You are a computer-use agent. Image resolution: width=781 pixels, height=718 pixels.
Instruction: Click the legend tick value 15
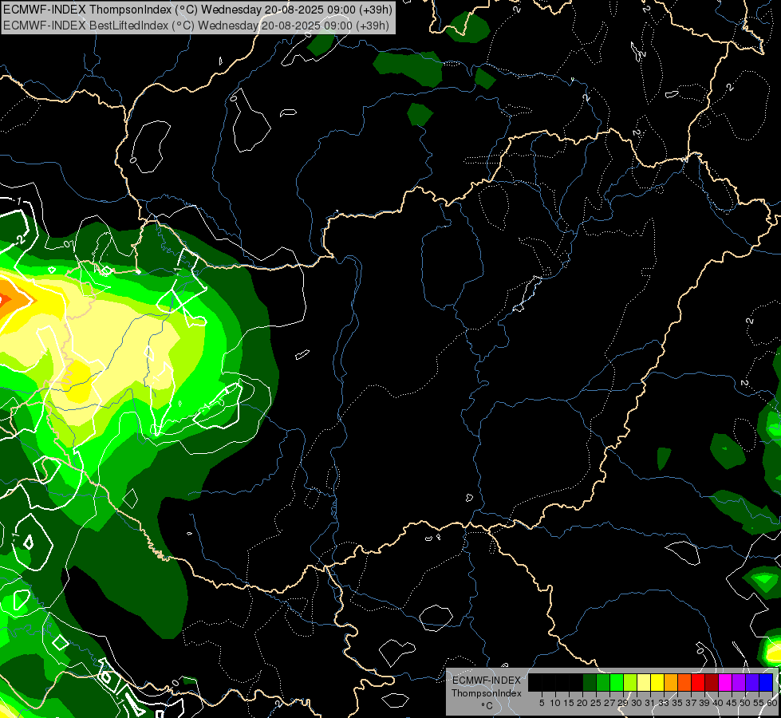[x=570, y=703]
